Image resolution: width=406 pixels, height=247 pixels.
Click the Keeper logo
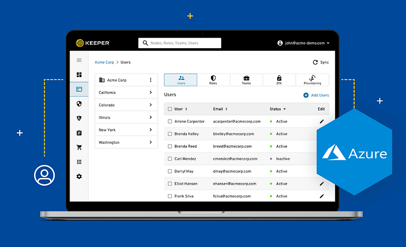[93, 43]
